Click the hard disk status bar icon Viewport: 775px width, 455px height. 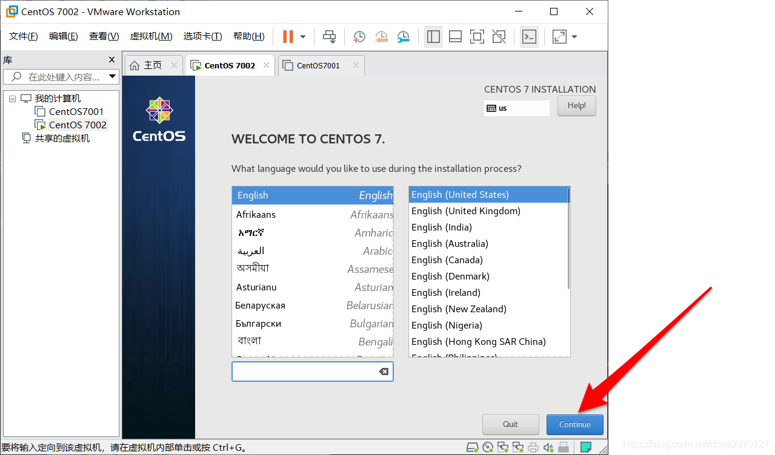(473, 448)
